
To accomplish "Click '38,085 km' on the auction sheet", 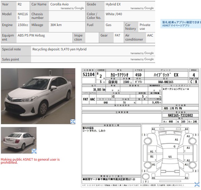I will (99, 90).
